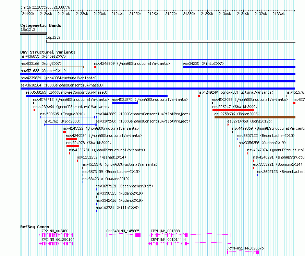
Task: Click red marker of nsv4249240 variant
Action: coord(199,96)
